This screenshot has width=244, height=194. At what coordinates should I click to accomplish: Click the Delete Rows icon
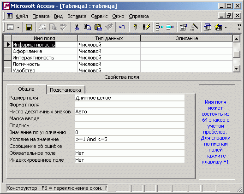[170, 27]
